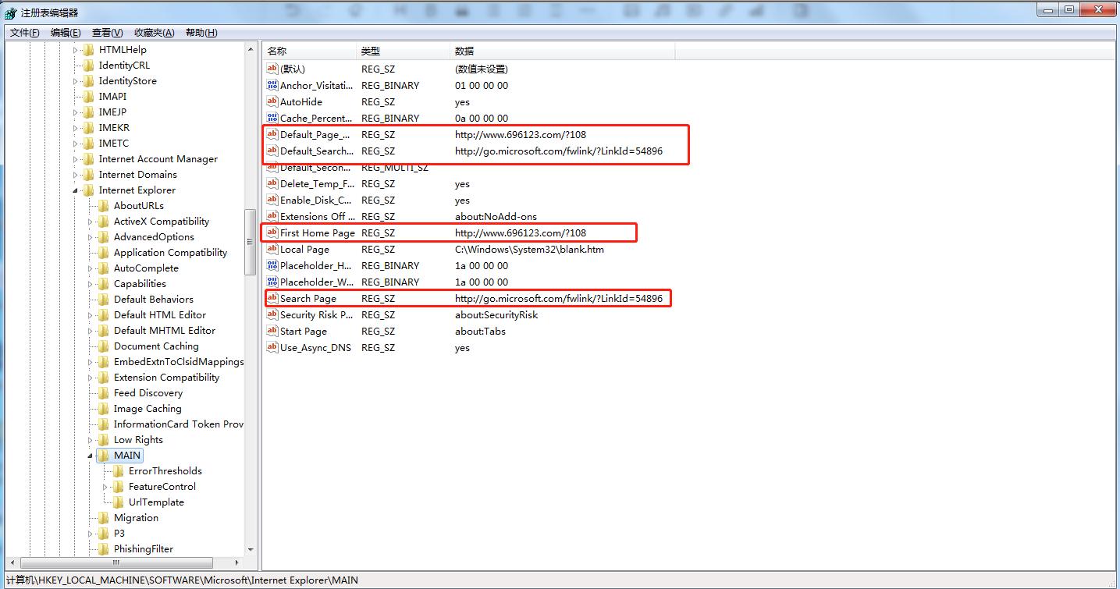Expand the AdvancedOptions key

(91, 237)
